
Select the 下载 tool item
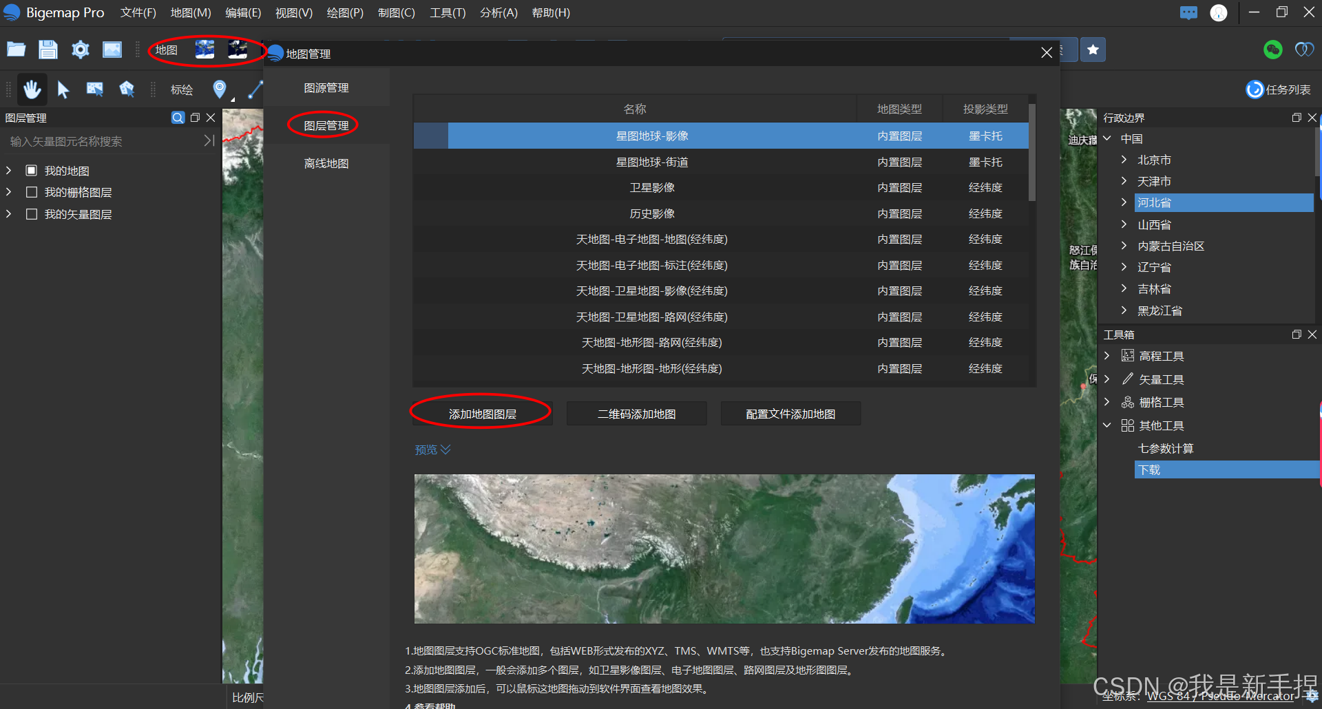(1226, 469)
